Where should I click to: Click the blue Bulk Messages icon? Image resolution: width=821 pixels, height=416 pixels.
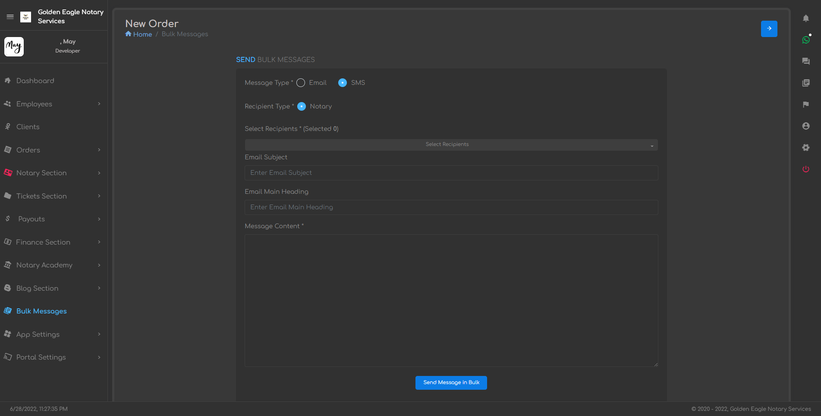coord(7,311)
